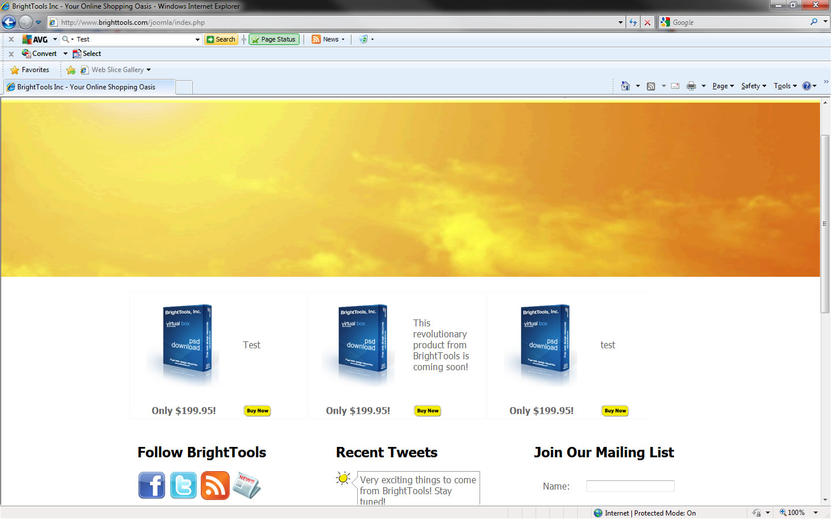This screenshot has height=519, width=831.
Task: Click the AVG logo icon
Action: (35, 39)
